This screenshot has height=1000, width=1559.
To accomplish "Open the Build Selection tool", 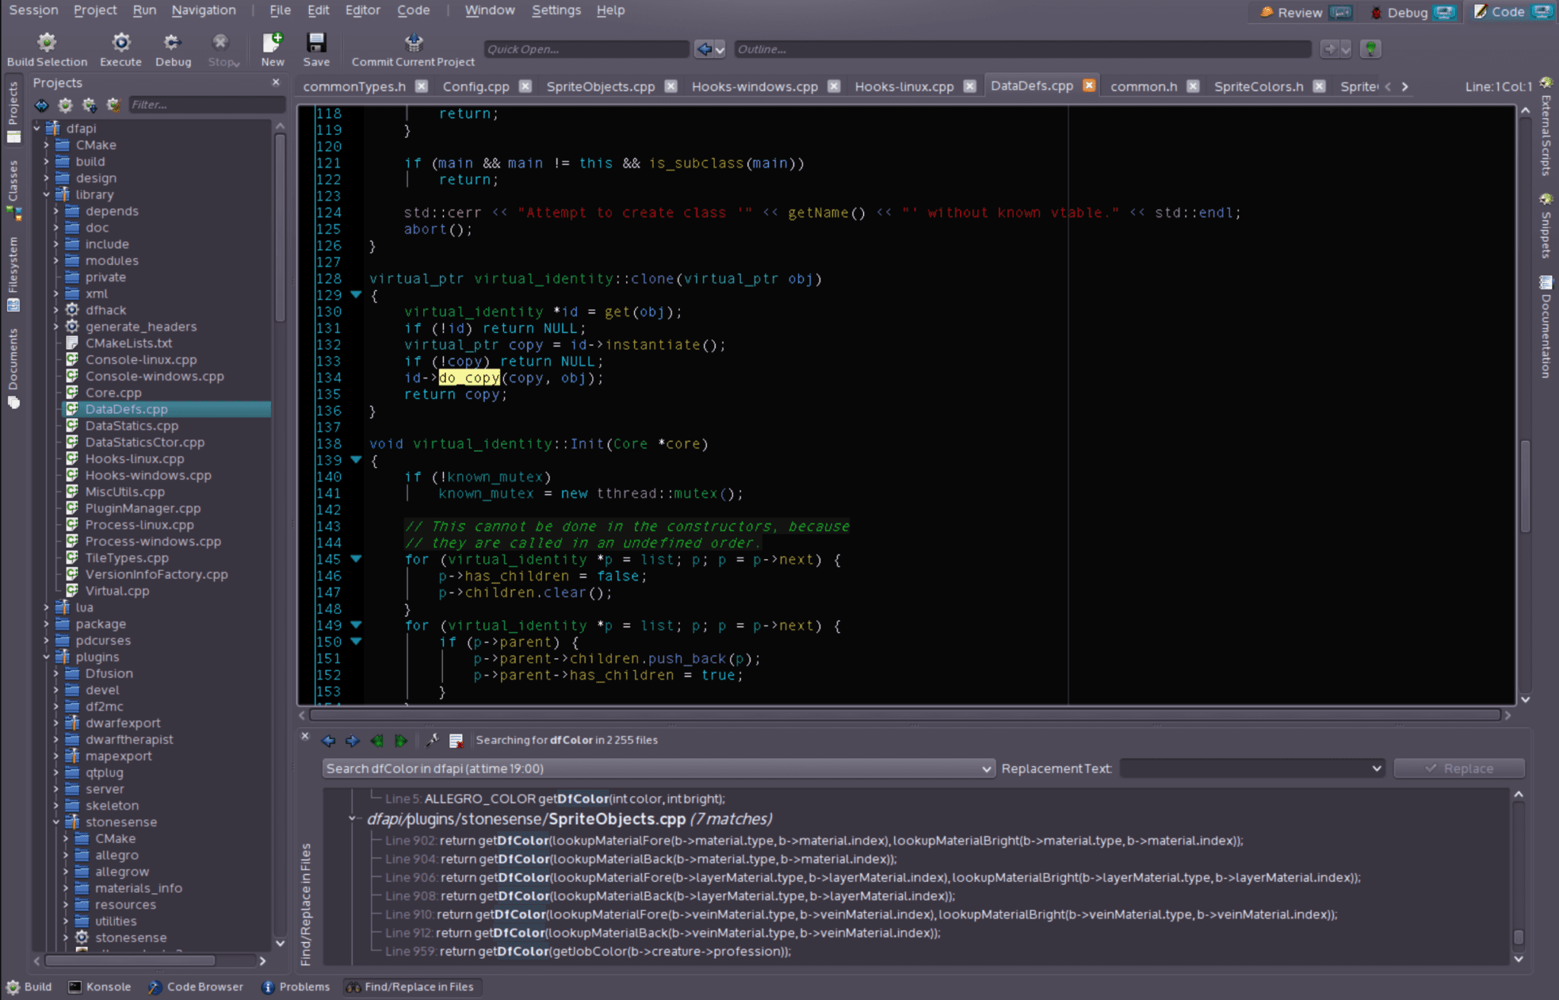I will [47, 48].
